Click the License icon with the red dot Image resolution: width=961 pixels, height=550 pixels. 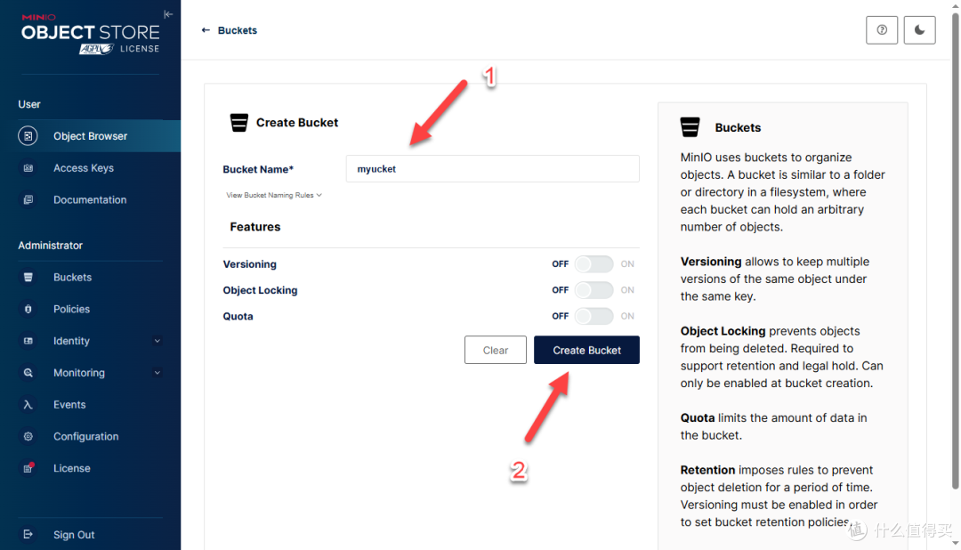point(28,468)
